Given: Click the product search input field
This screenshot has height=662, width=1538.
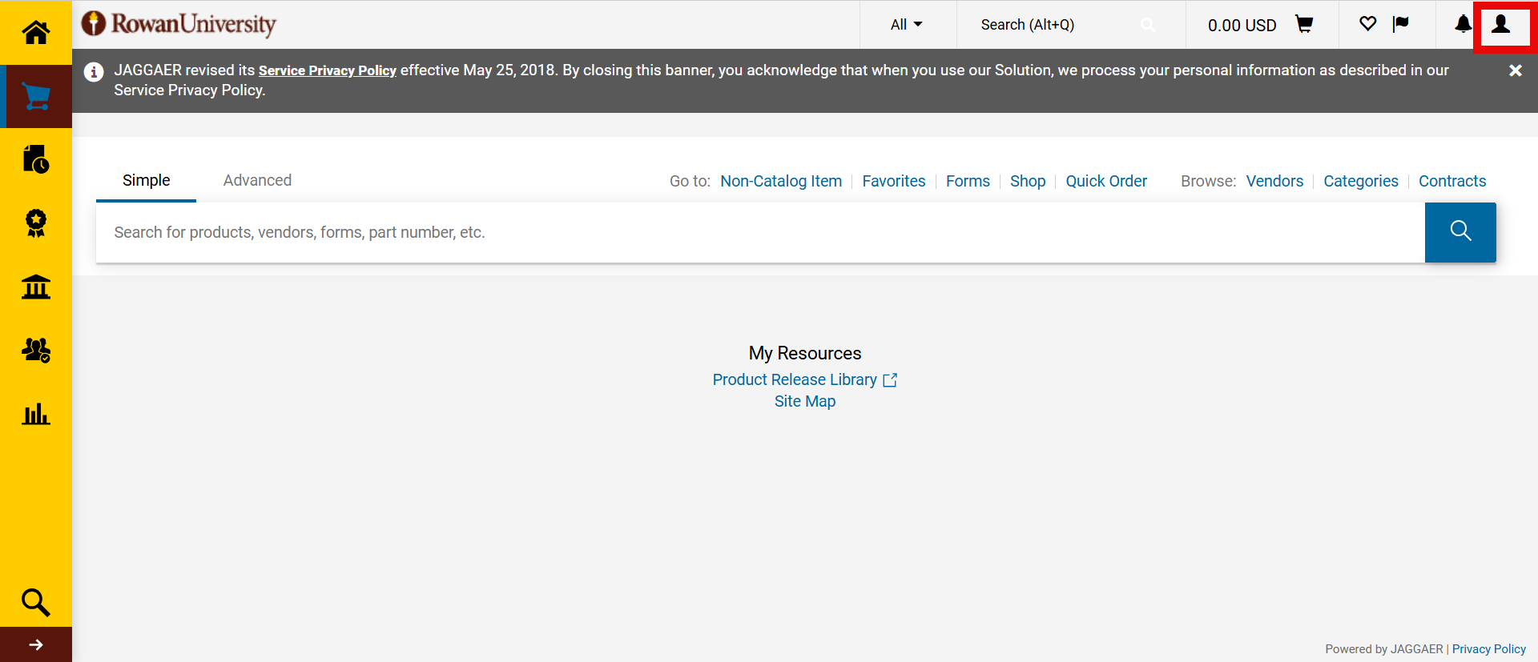Looking at the screenshot, I should [759, 232].
